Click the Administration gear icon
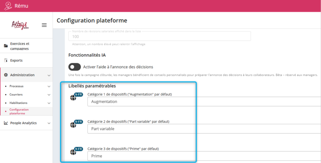This screenshot has width=321, height=163. point(6,75)
